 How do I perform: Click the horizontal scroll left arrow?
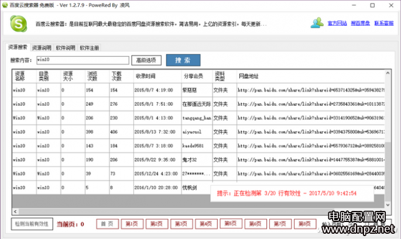click(x=15, y=212)
